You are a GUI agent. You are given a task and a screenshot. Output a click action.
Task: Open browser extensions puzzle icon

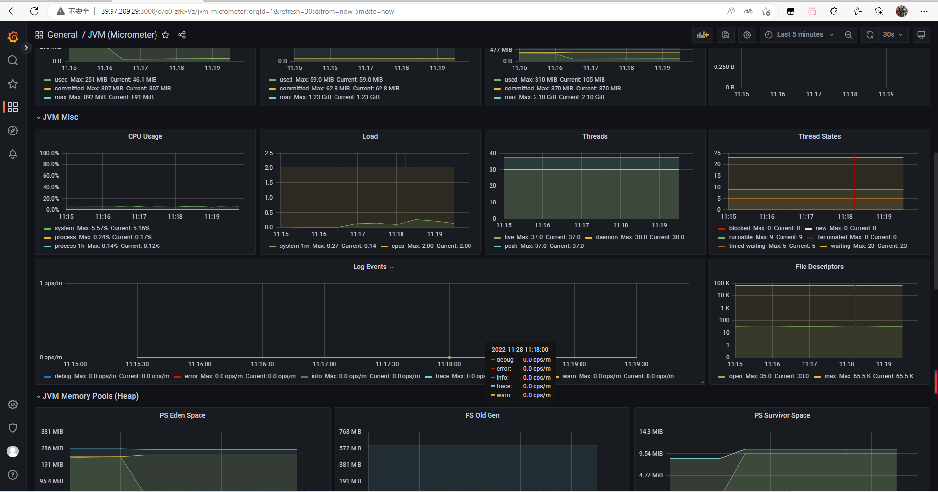point(834,11)
